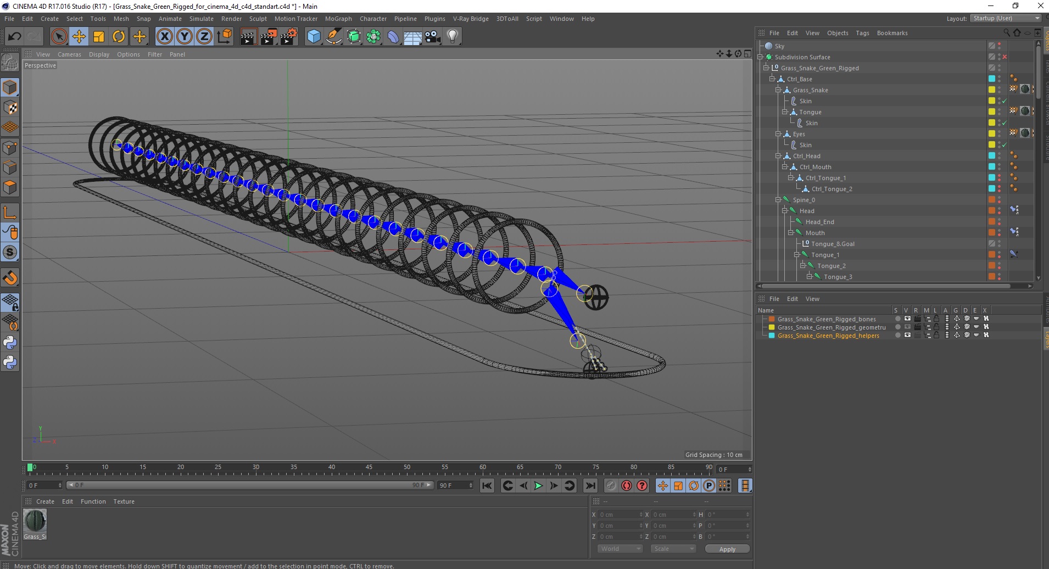Activate the Scale tool
The image size is (1049, 569).
tap(99, 37)
